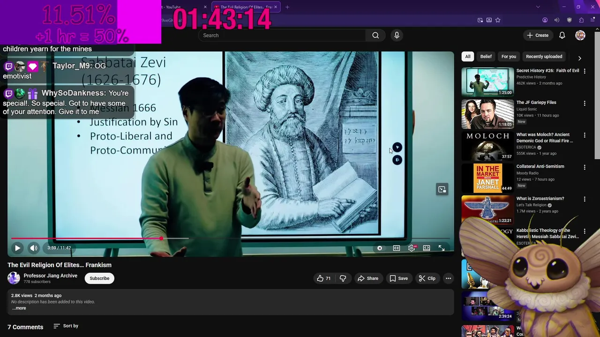600x337 pixels.
Task: Click the video progress bar scrubber
Action: [x=161, y=239]
